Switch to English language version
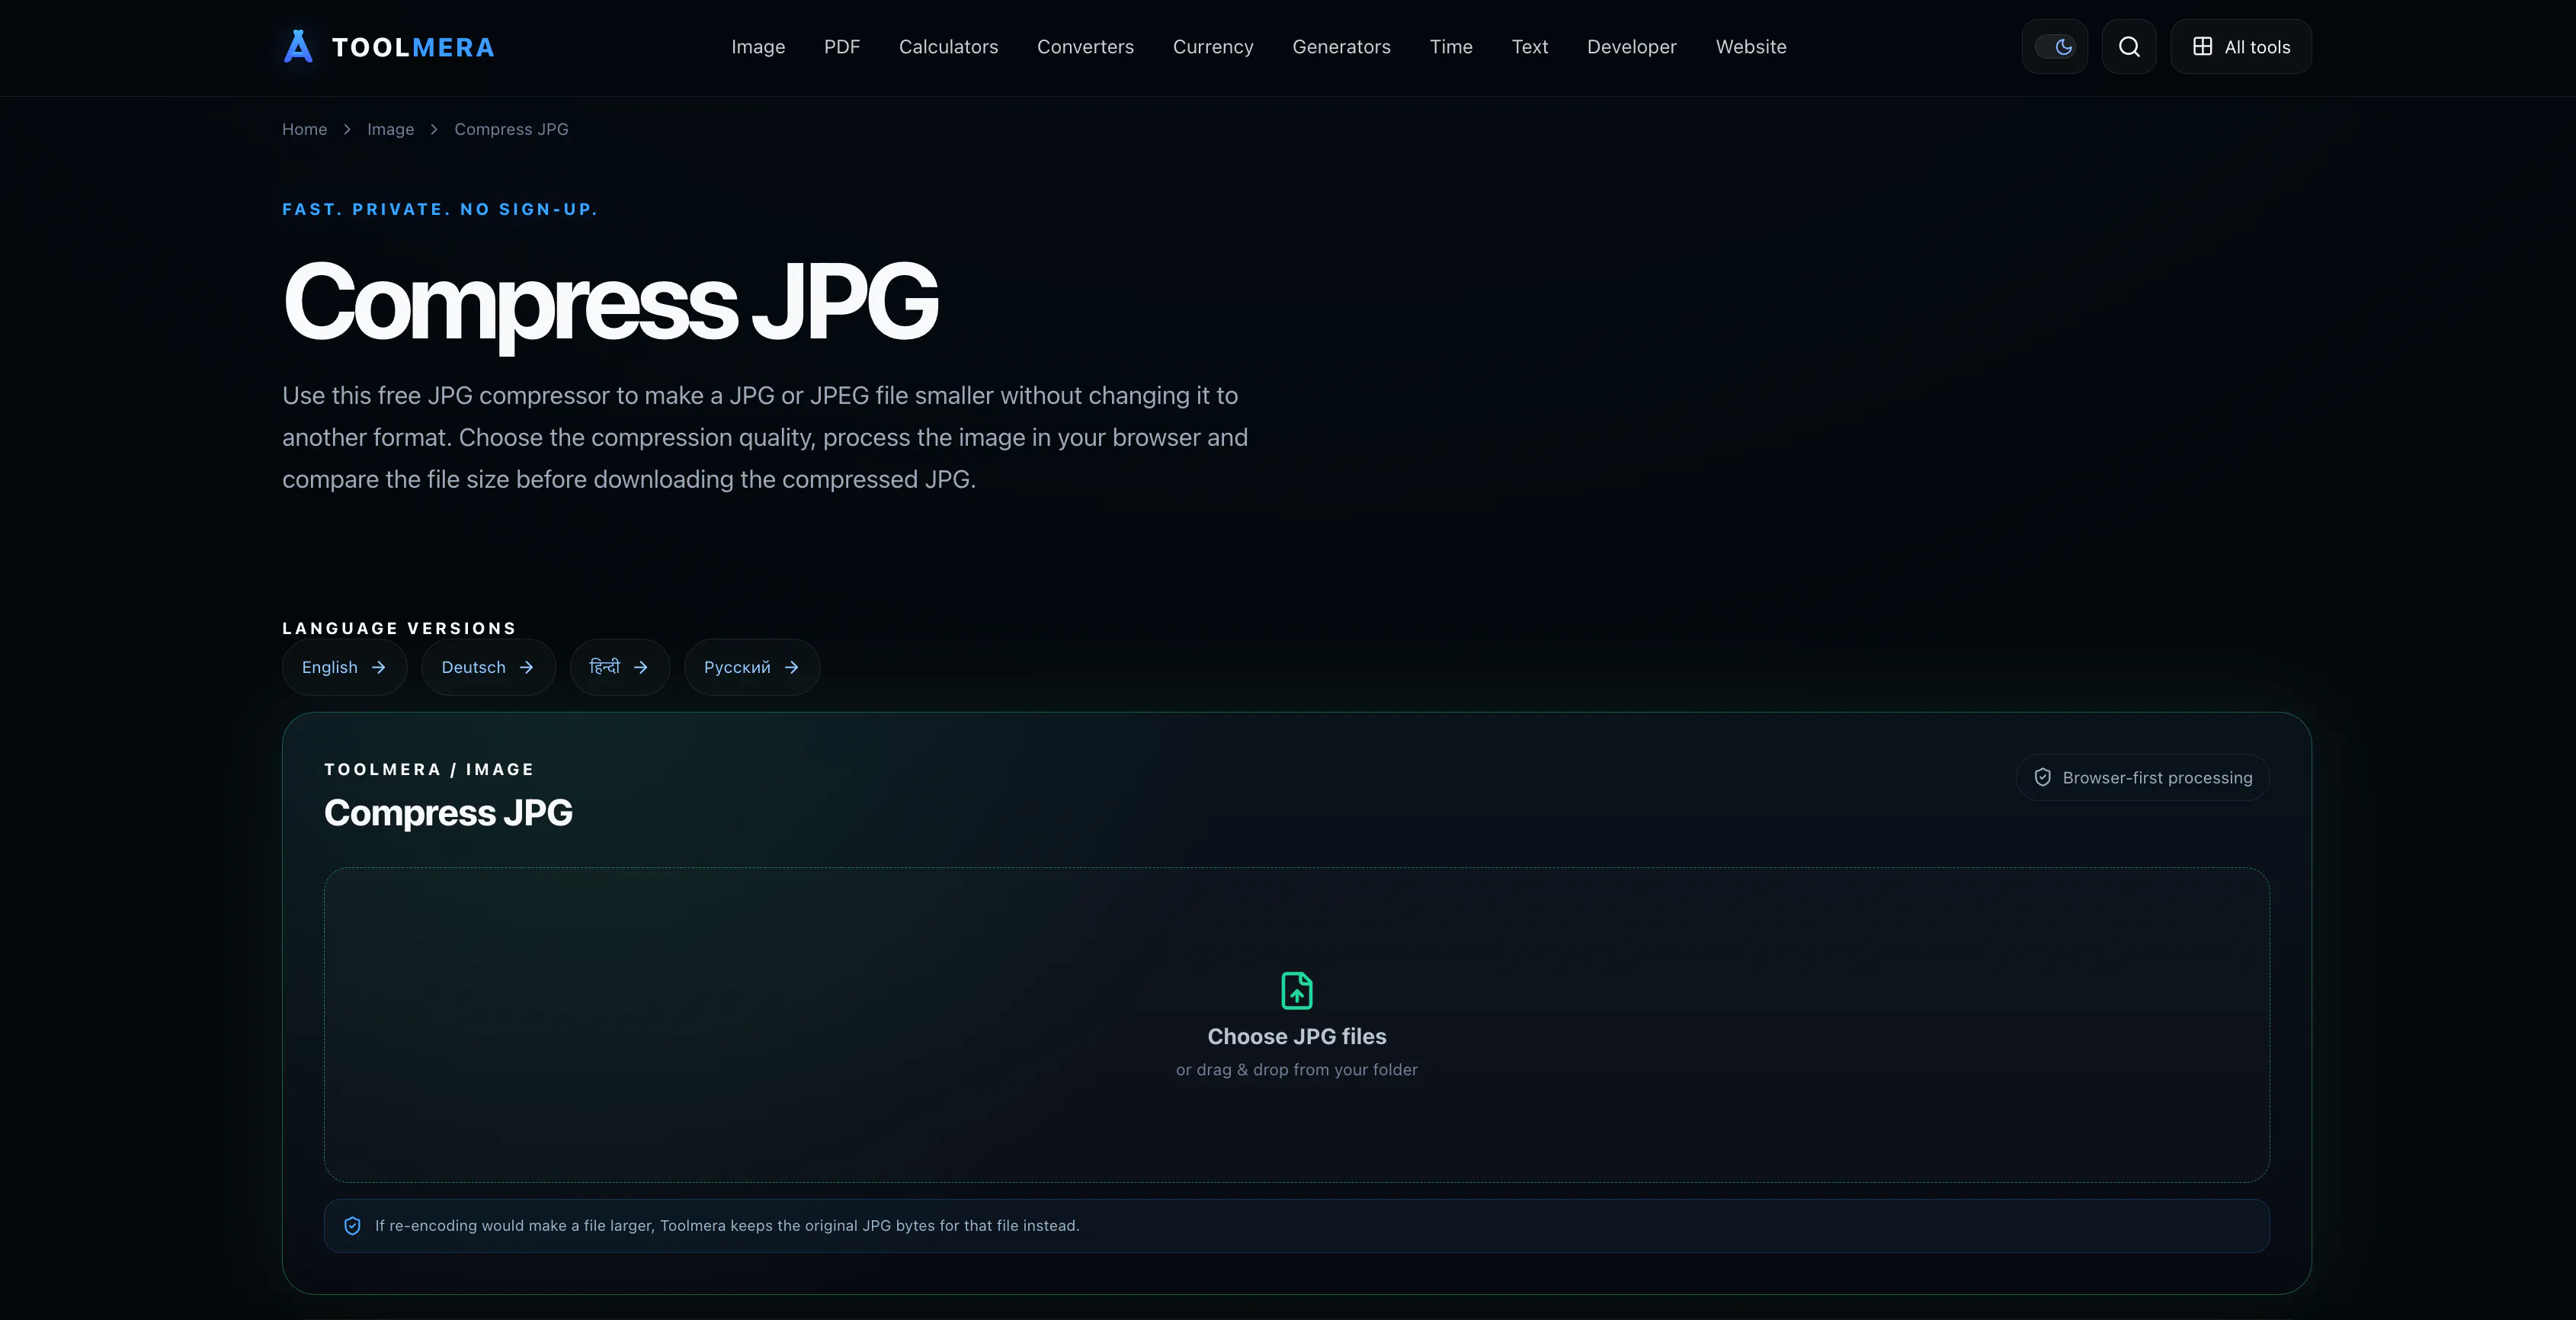The height and width of the screenshot is (1320, 2576). pos(344,667)
